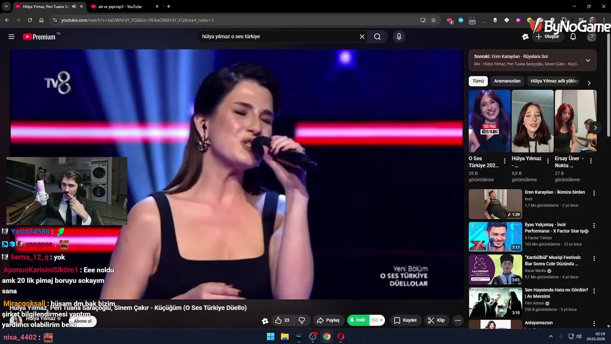Click the Oluştur create button
The image size is (611, 344).
[548, 37]
